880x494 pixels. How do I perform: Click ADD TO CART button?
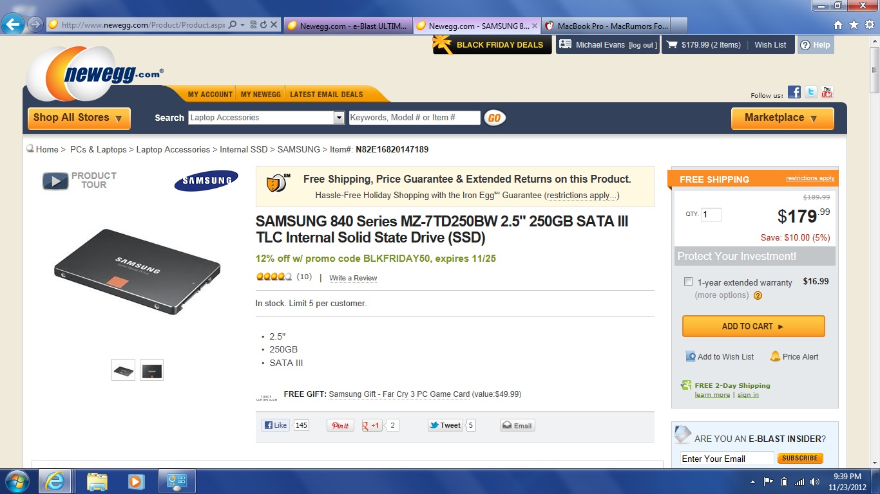coord(753,326)
